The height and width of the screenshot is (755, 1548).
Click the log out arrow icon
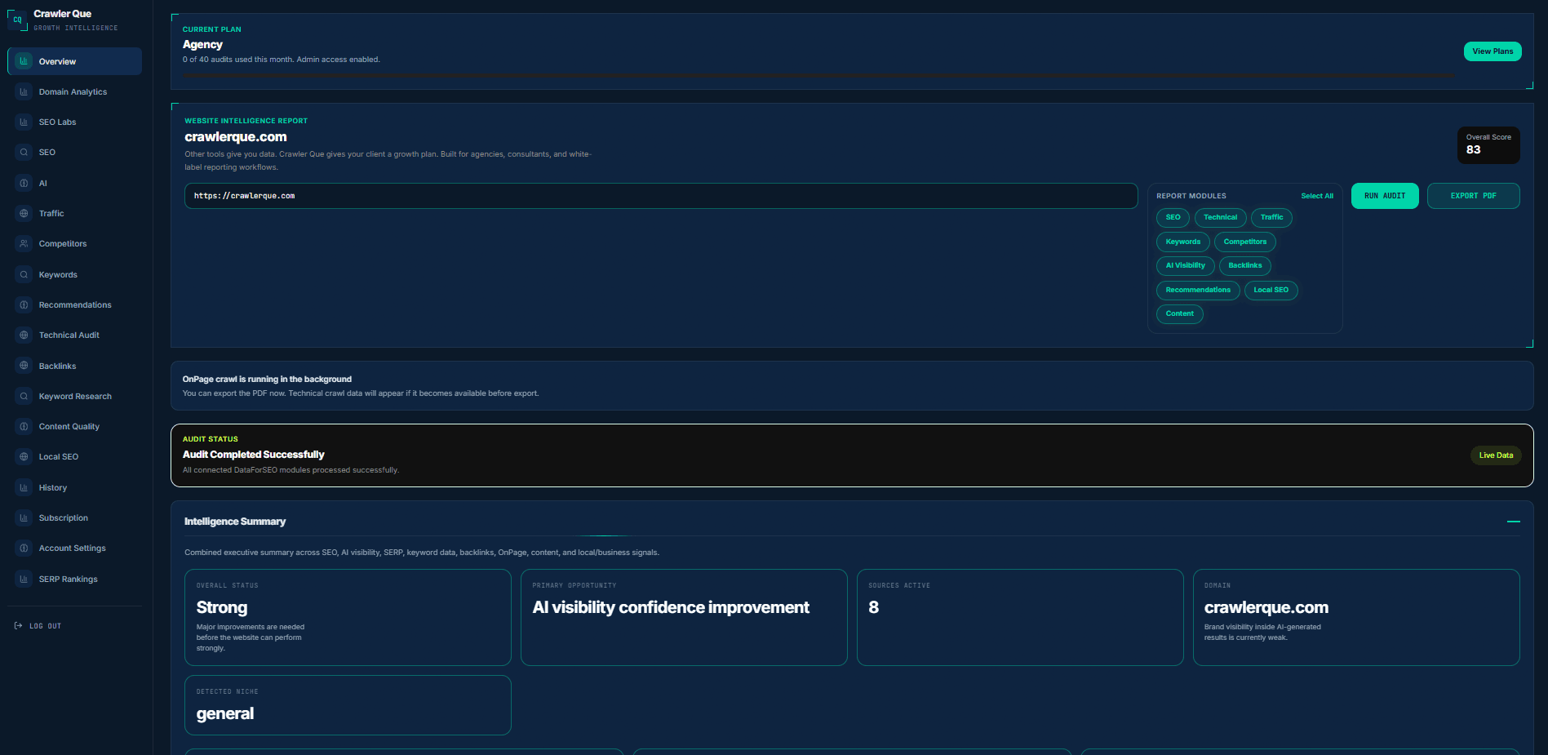[x=18, y=626]
